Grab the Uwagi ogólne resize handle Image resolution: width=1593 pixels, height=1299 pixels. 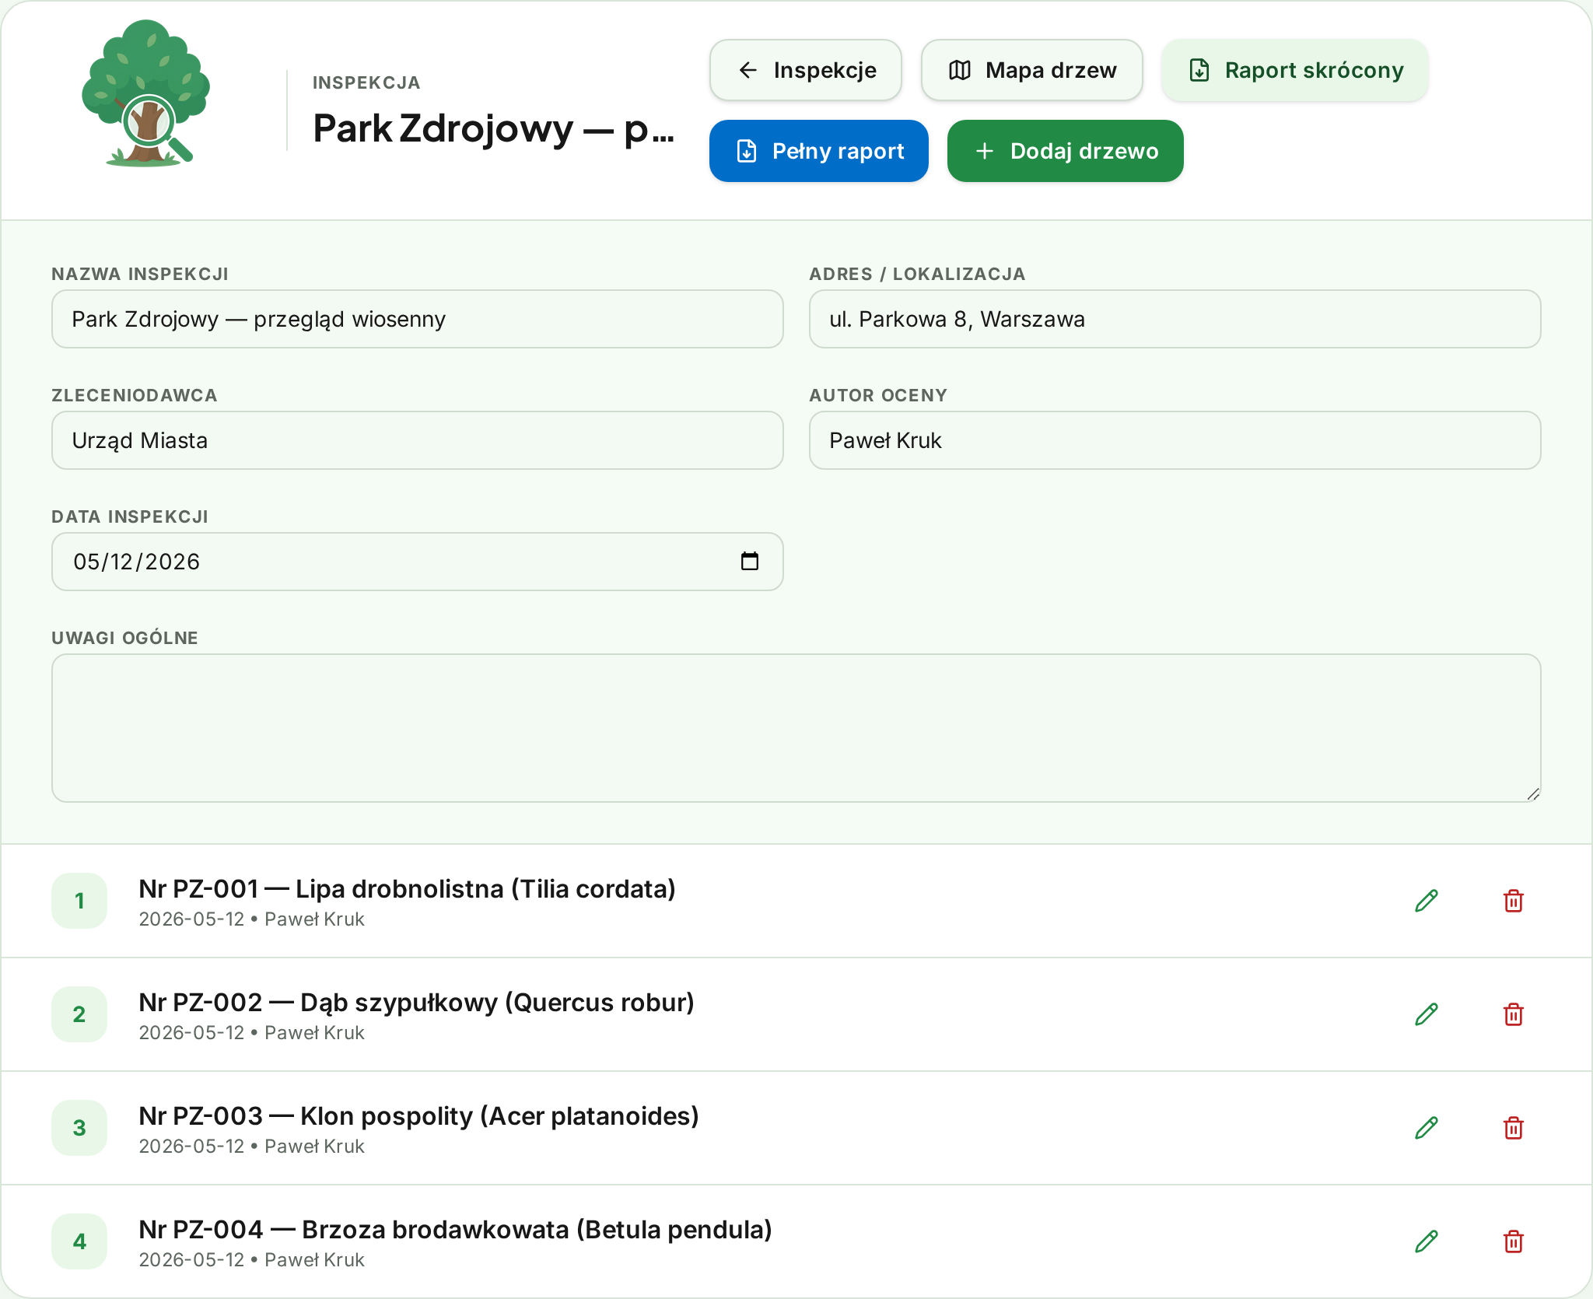pos(1533,794)
